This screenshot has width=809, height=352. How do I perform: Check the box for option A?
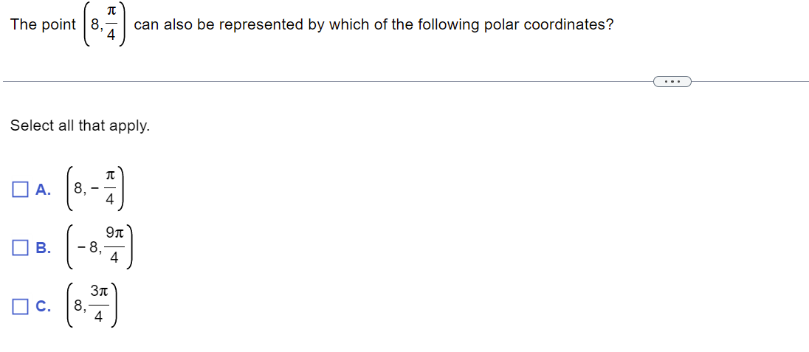(20, 190)
